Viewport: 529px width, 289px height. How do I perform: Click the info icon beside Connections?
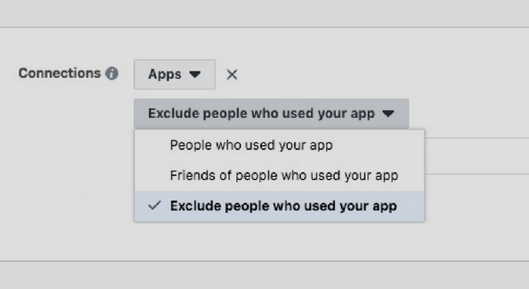(x=112, y=74)
